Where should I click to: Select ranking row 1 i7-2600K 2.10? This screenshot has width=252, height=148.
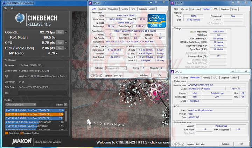coord(35,110)
